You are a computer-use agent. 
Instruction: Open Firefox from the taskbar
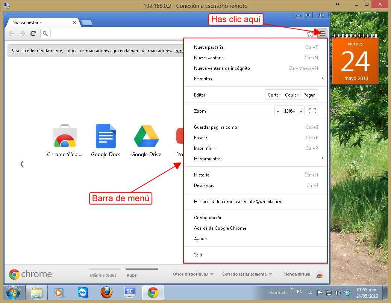click(106, 292)
